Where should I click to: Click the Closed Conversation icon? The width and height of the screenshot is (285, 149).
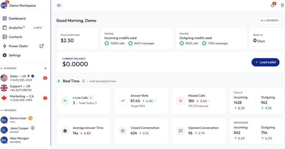[x=123, y=130]
